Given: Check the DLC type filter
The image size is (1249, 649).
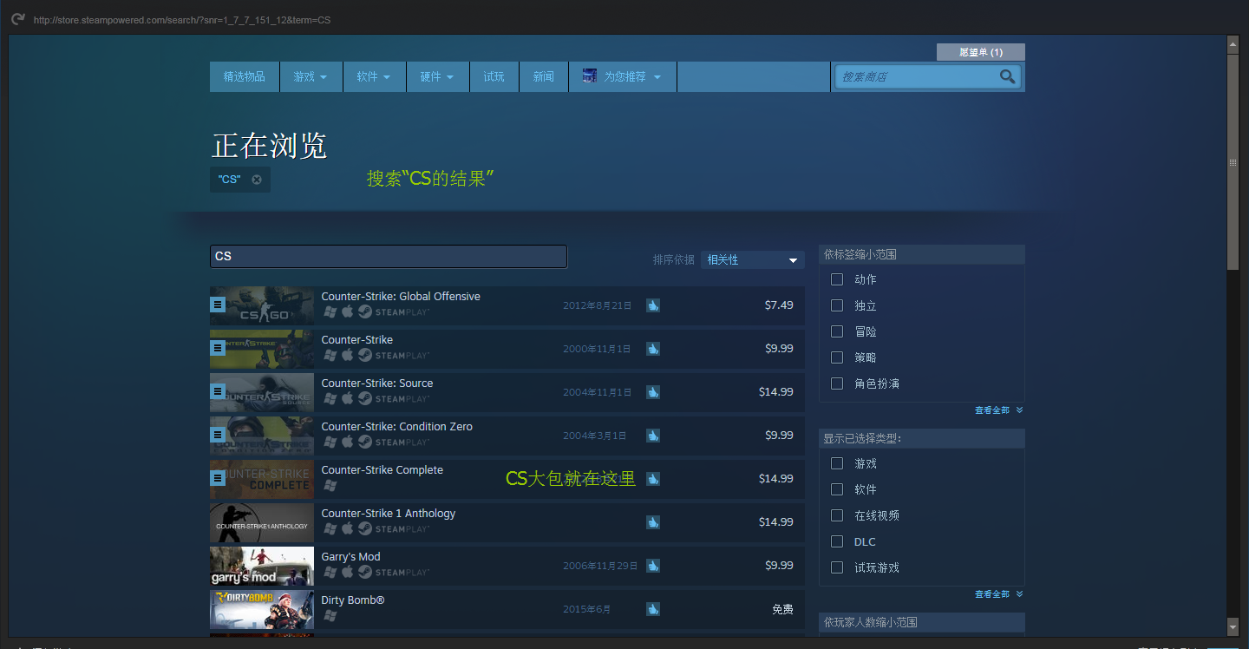Looking at the screenshot, I should tap(837, 541).
